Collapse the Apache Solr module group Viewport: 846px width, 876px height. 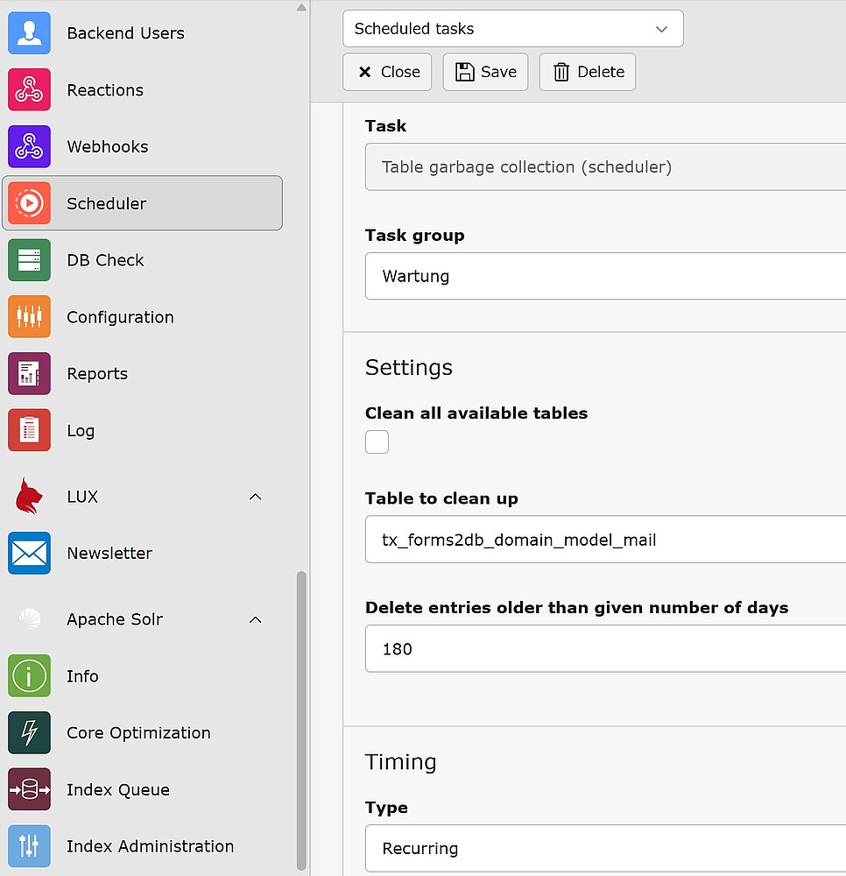[255, 619]
